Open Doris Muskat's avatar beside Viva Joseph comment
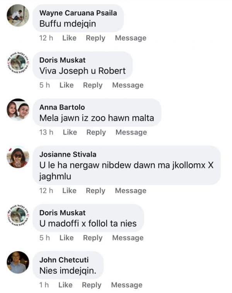 18,63
